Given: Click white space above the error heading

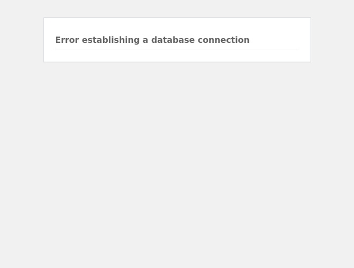Looking at the screenshot, I should [x=177, y=26].
